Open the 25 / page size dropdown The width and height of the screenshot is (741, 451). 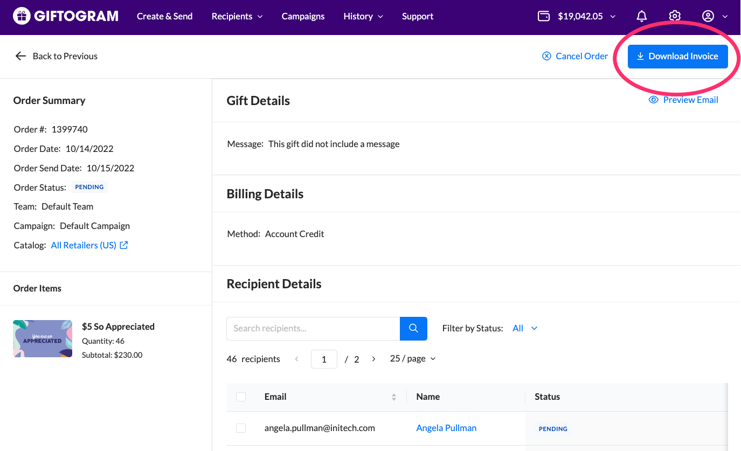(x=413, y=359)
